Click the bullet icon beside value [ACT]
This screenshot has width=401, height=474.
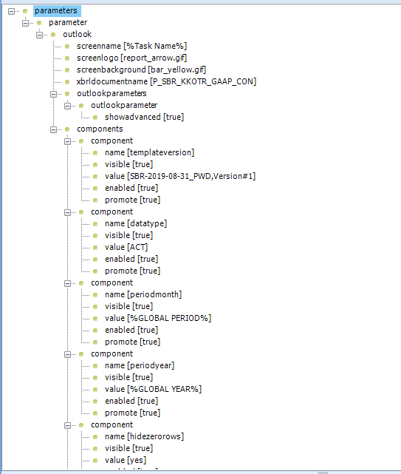(x=95, y=248)
